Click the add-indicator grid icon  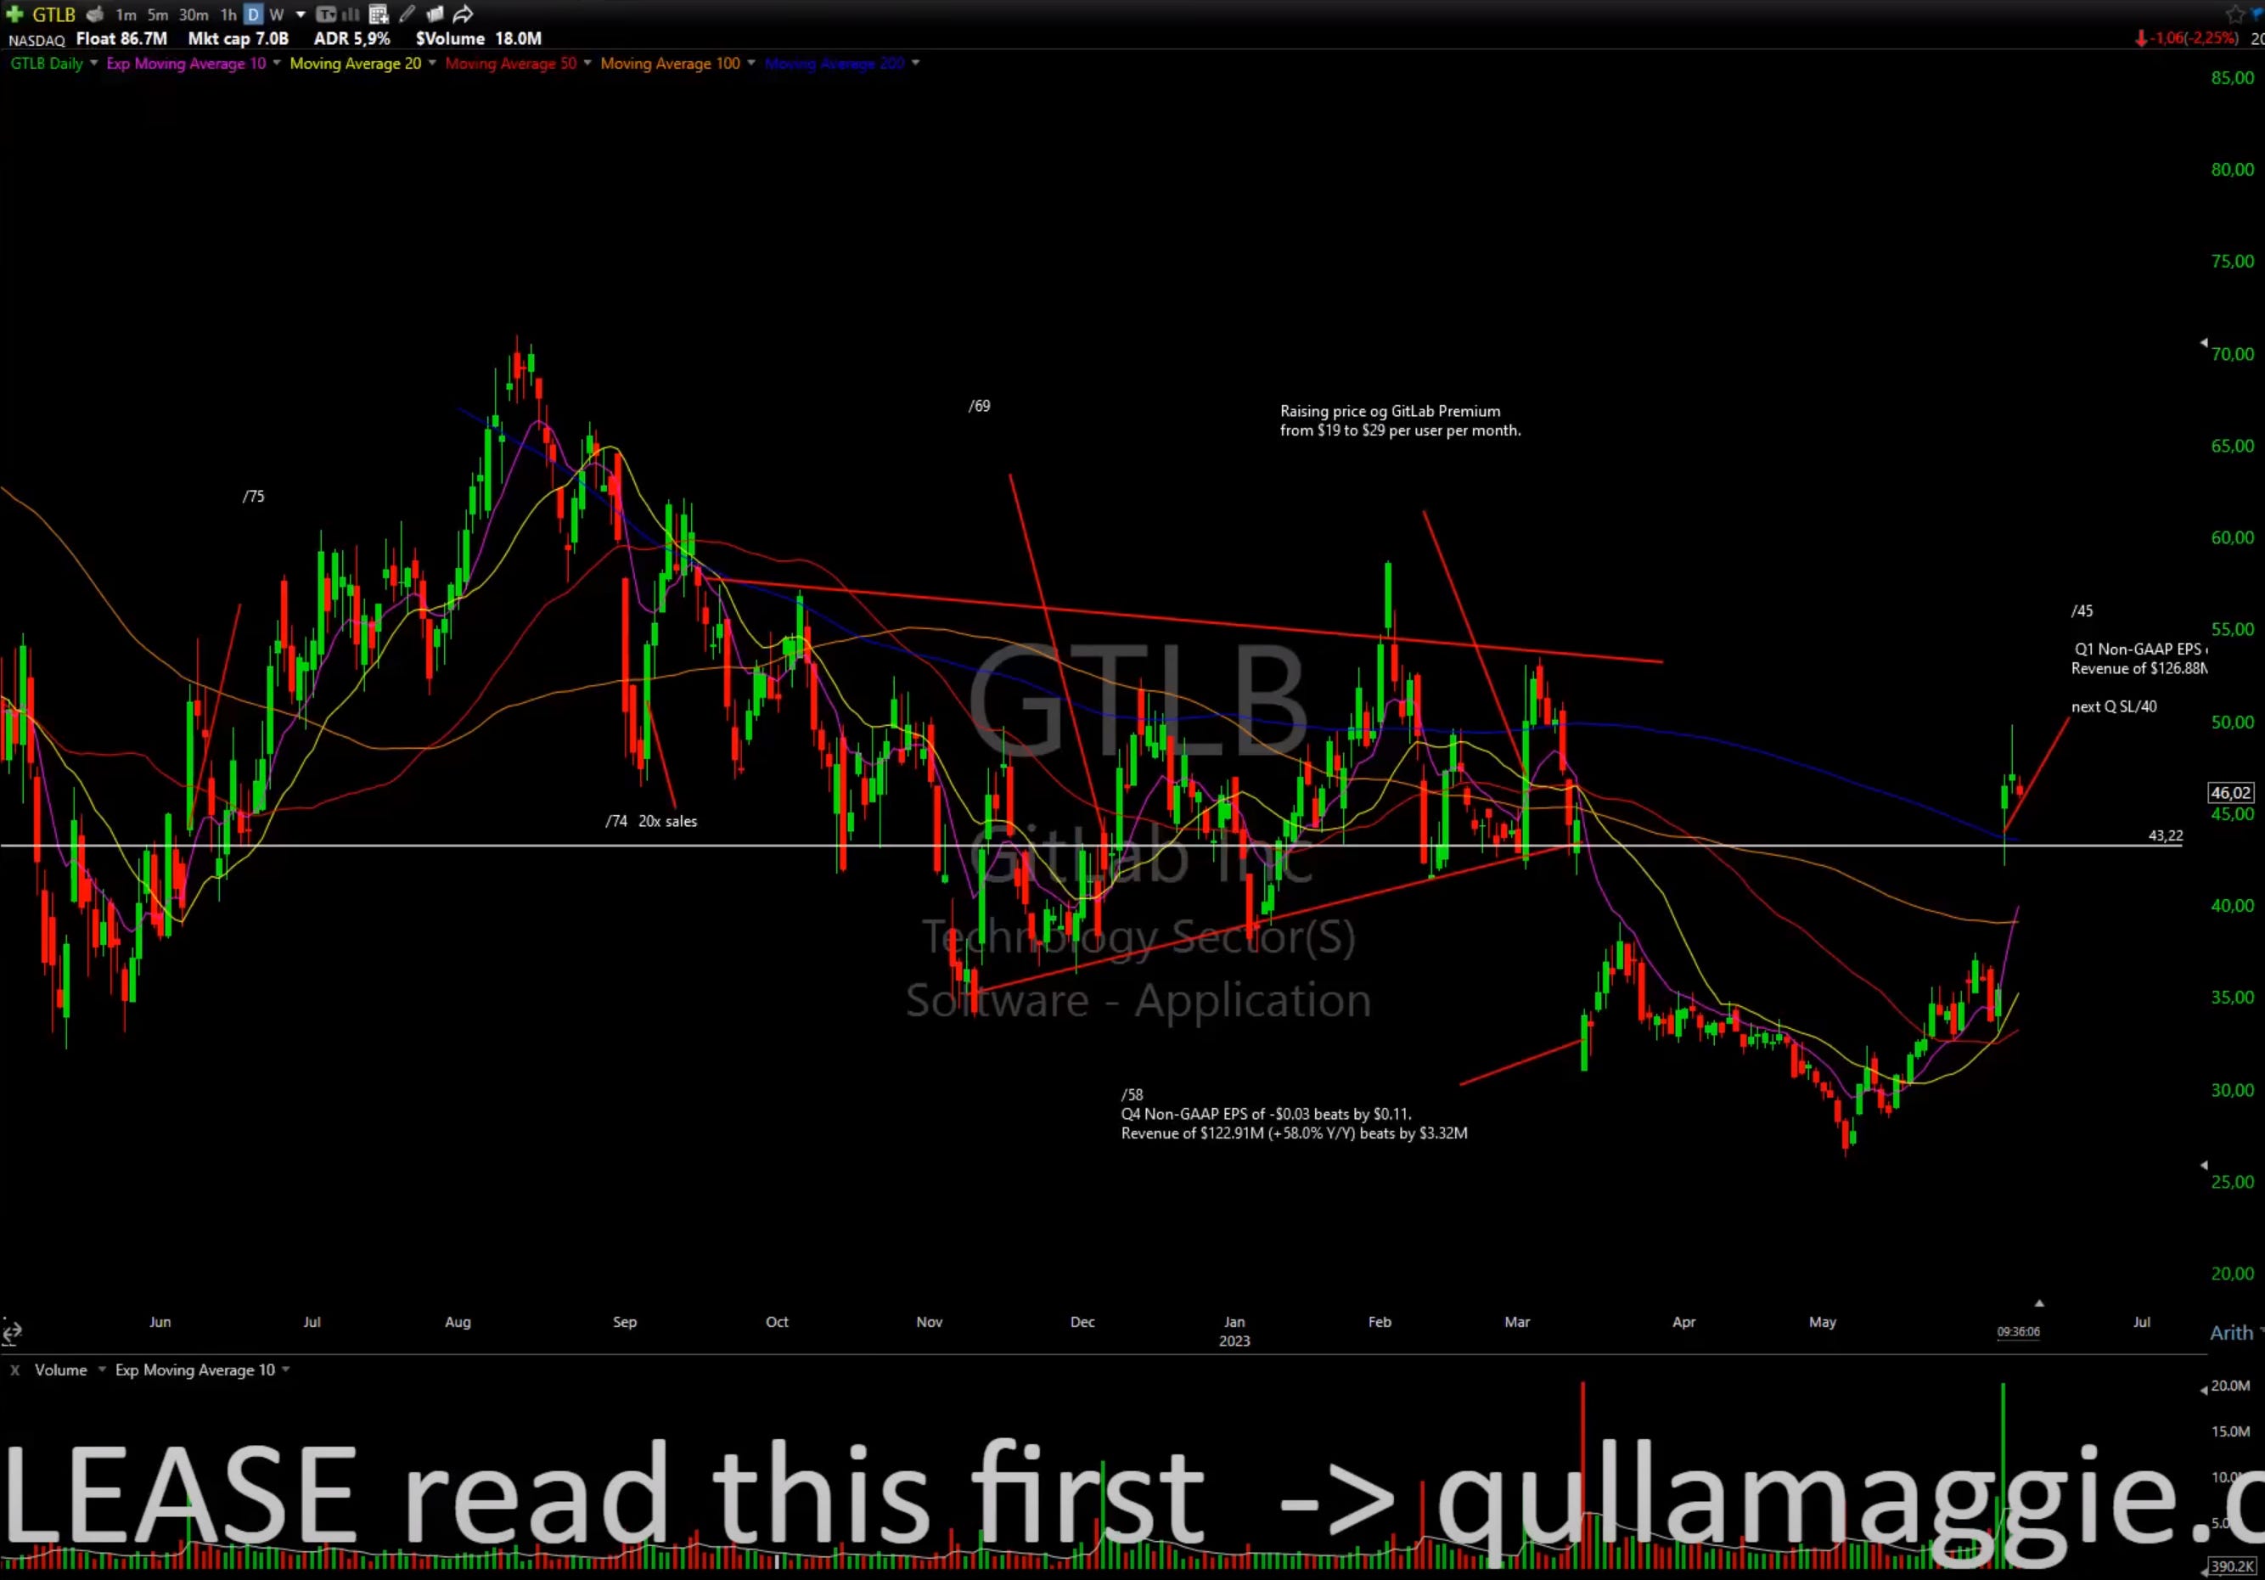coord(379,14)
